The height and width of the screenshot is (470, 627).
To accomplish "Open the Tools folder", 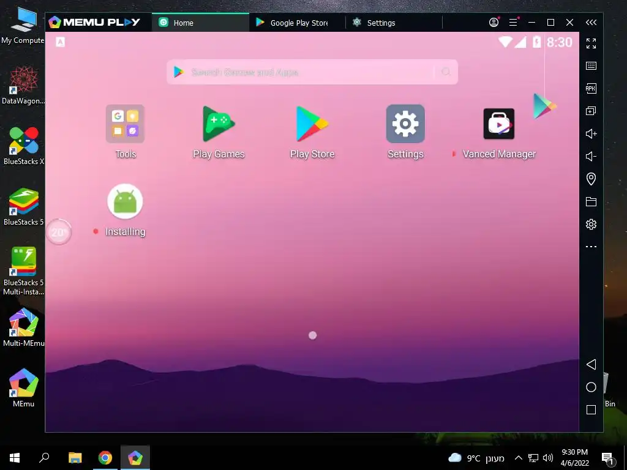I will click(125, 124).
